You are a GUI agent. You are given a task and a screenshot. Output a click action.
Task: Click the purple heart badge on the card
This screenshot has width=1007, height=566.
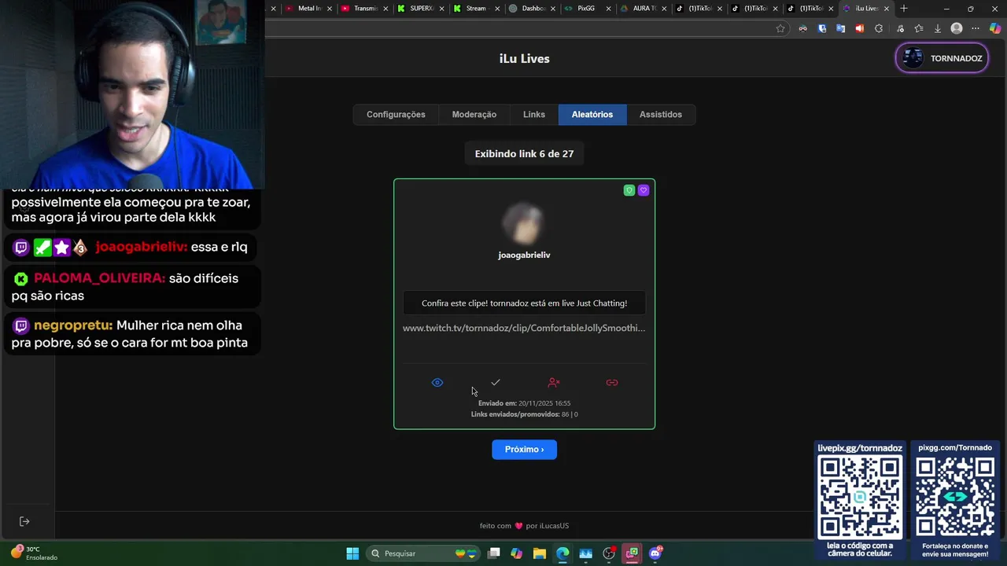(644, 190)
